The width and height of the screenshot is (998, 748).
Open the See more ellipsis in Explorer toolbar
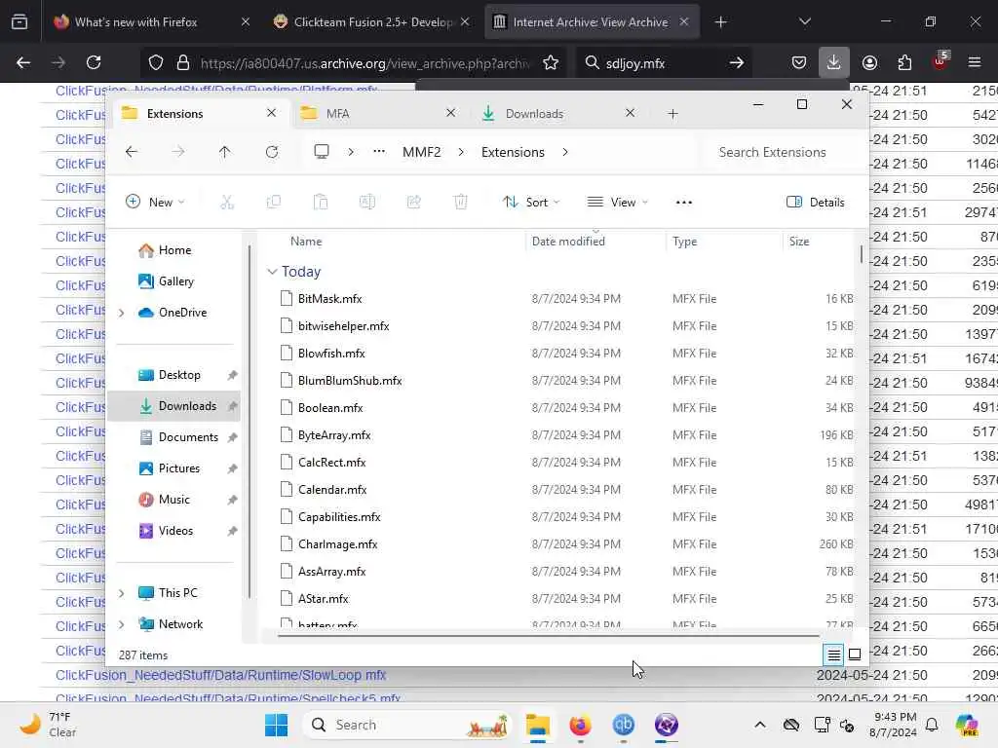(683, 203)
